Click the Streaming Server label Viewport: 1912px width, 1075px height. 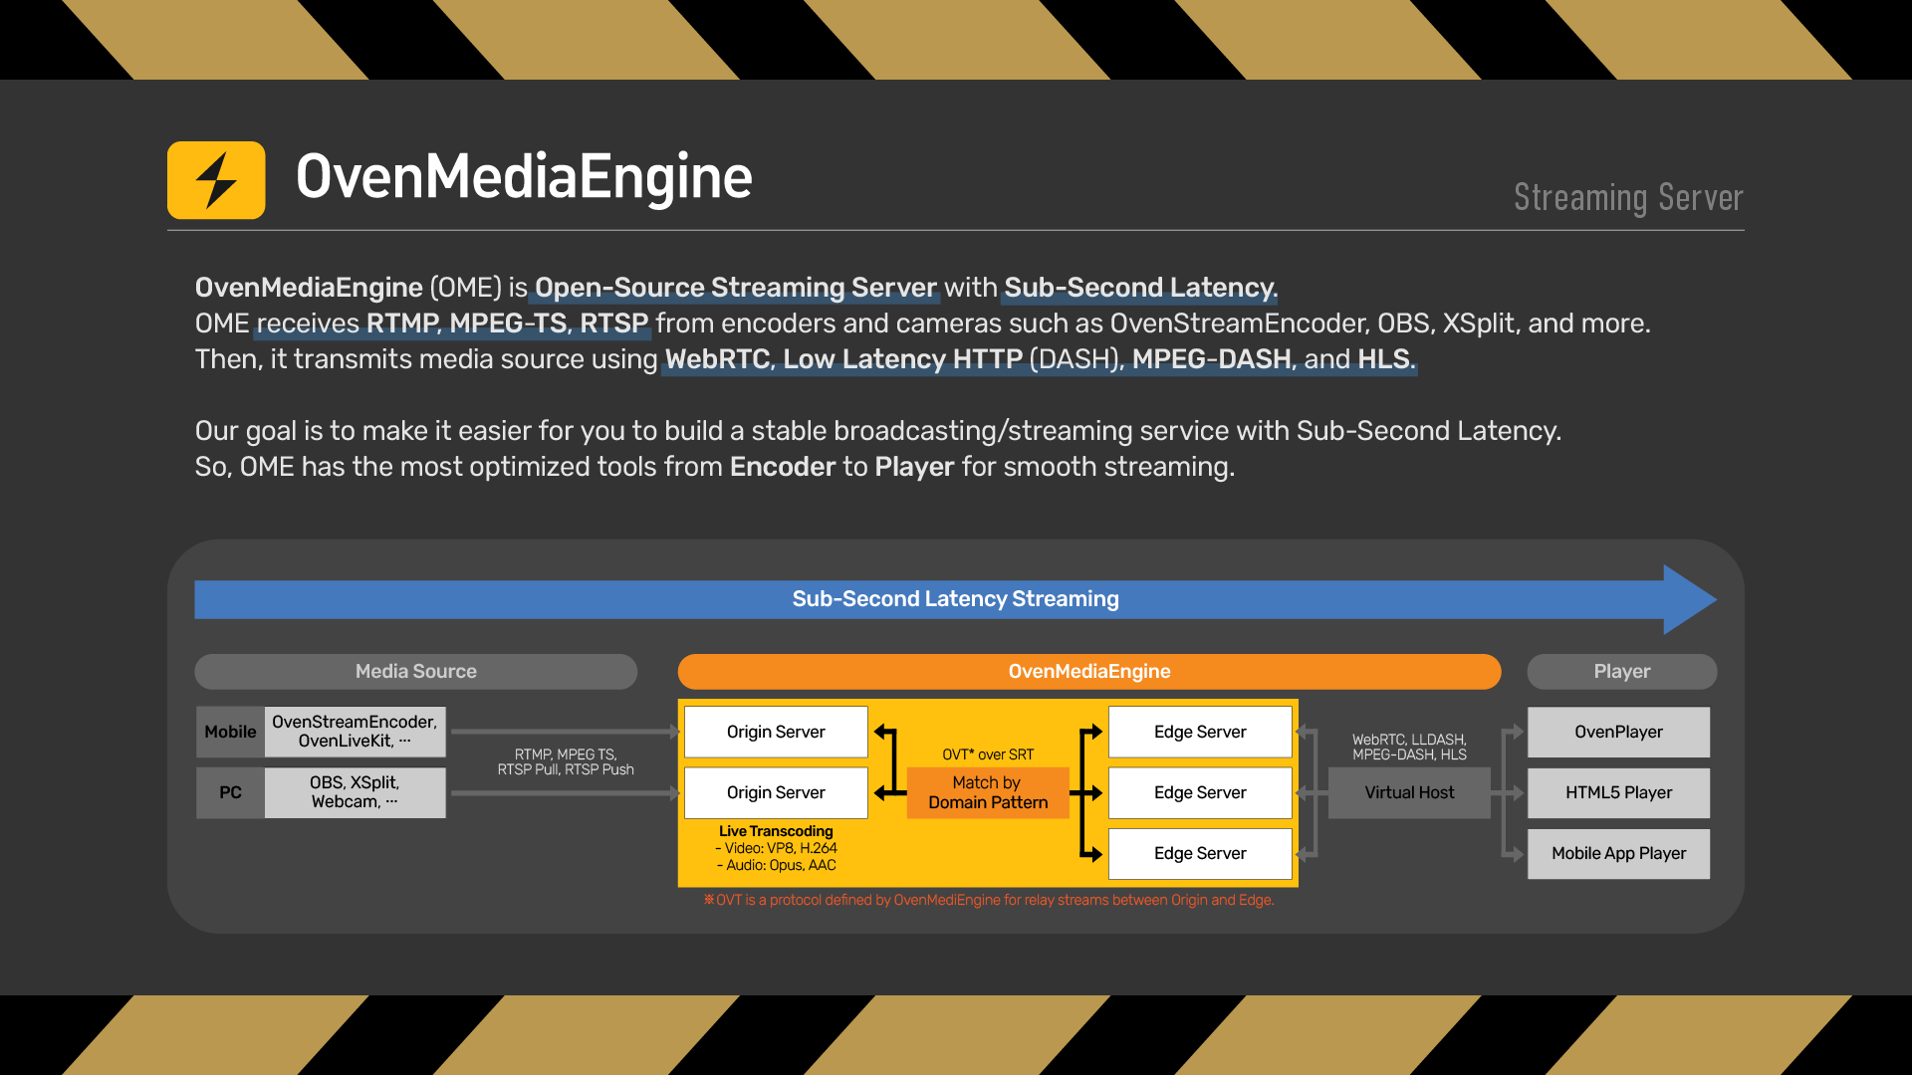coord(1628,197)
